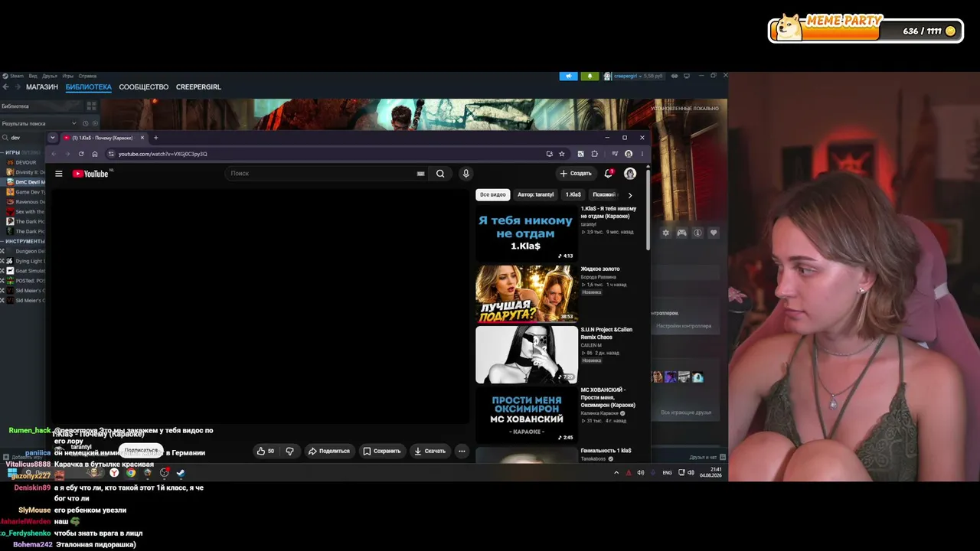Open the Steam МАГАЗИН tab
The width and height of the screenshot is (980, 551).
(41, 87)
